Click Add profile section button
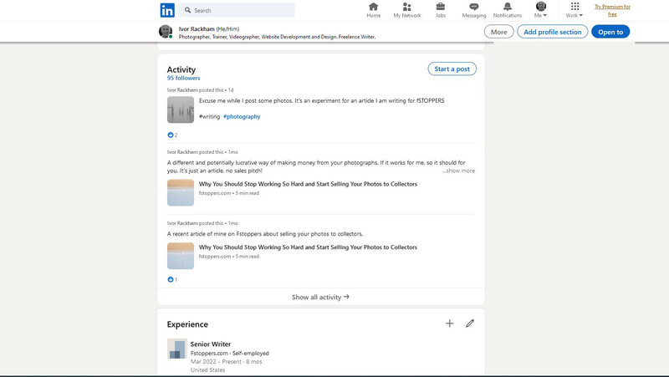This screenshot has width=669, height=377. [553, 32]
